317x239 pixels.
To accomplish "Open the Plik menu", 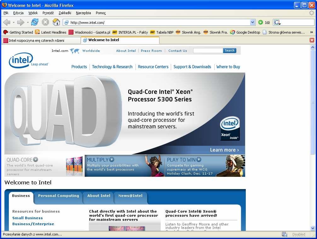I will [6, 13].
